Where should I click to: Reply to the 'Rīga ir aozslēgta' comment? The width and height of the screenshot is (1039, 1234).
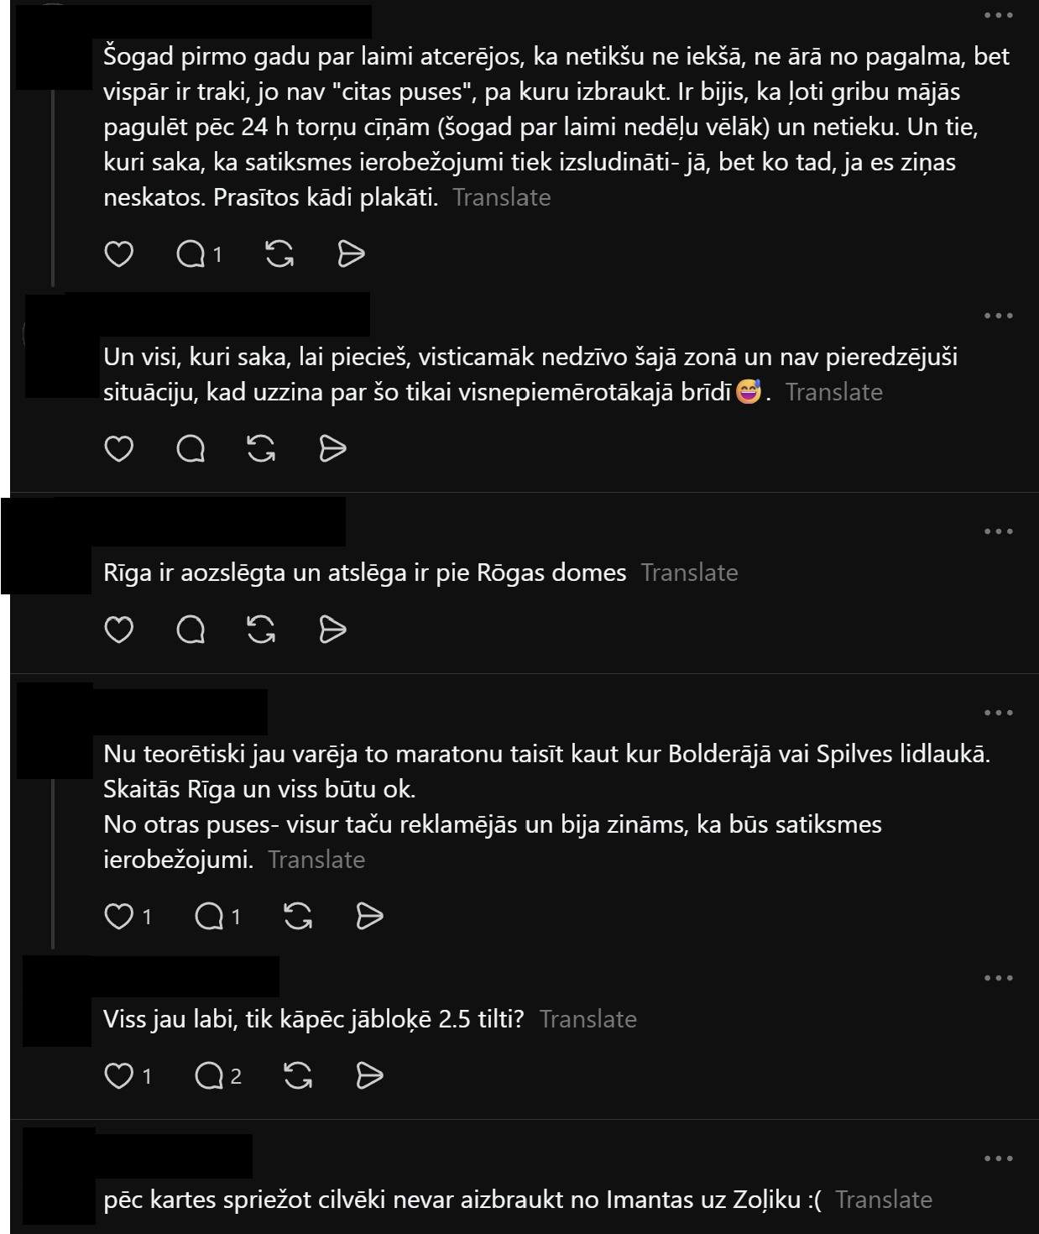(x=191, y=630)
